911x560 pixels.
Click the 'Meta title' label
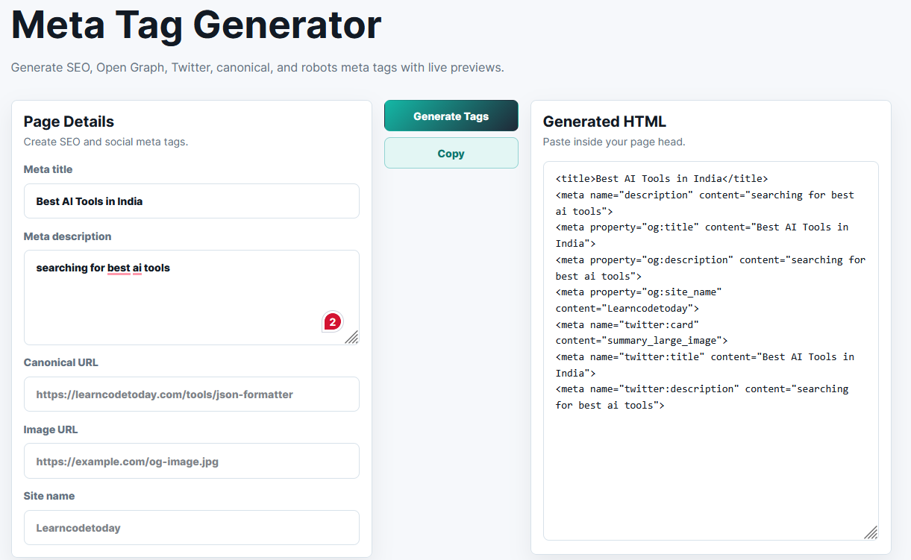tap(48, 169)
